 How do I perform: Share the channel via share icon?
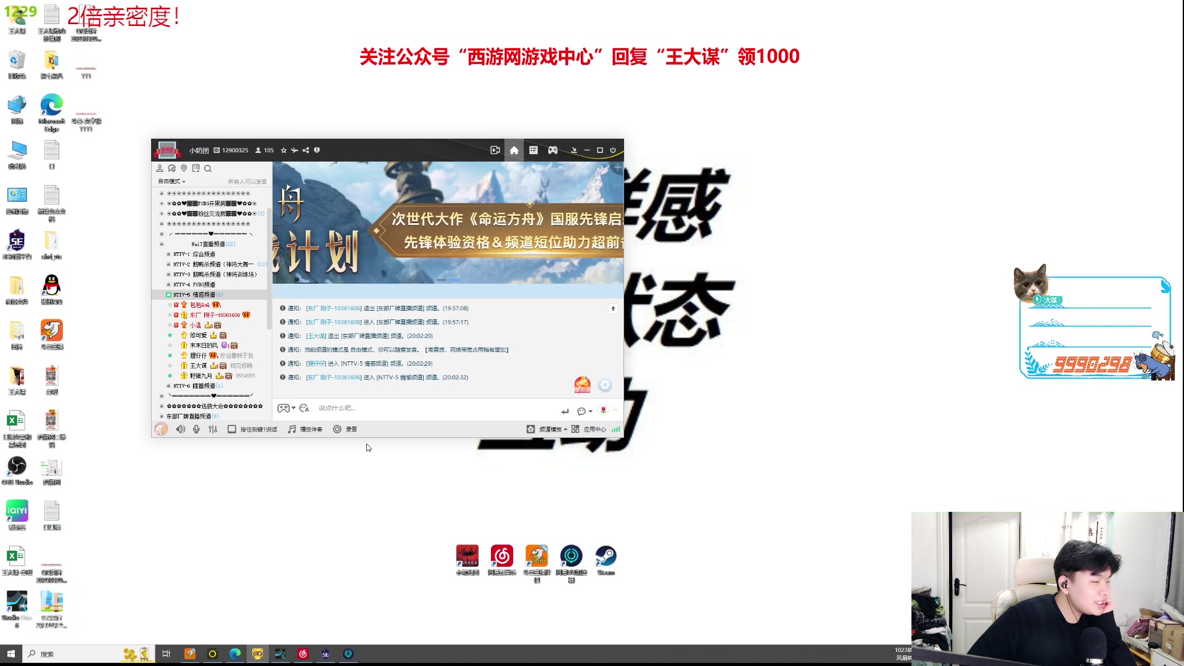point(306,150)
